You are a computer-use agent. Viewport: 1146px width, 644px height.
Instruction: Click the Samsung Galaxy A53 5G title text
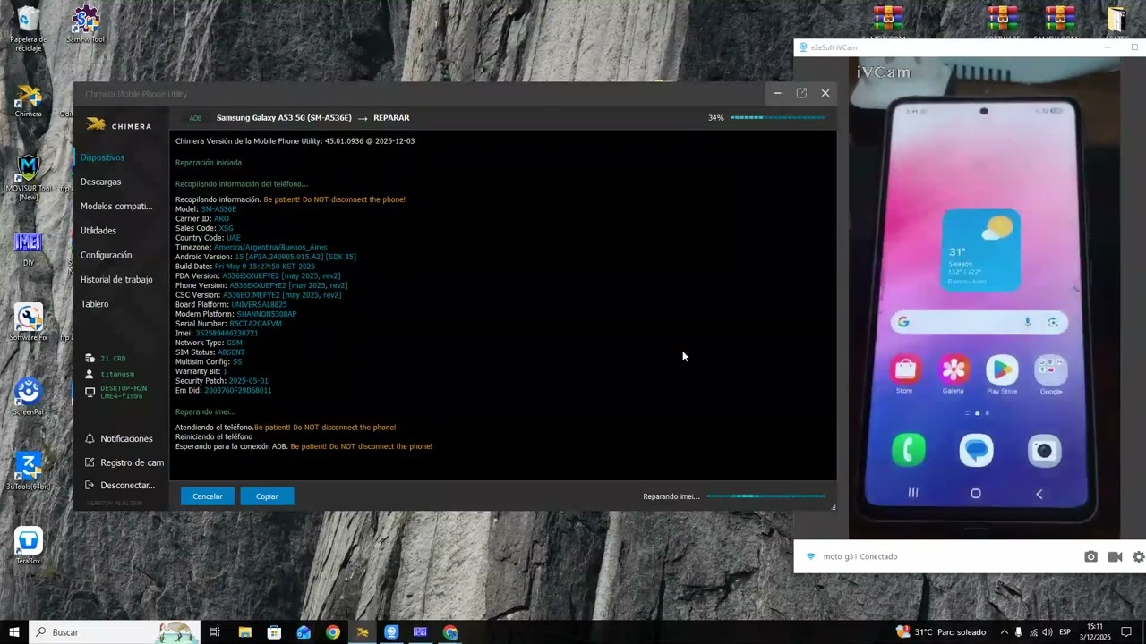[284, 118]
